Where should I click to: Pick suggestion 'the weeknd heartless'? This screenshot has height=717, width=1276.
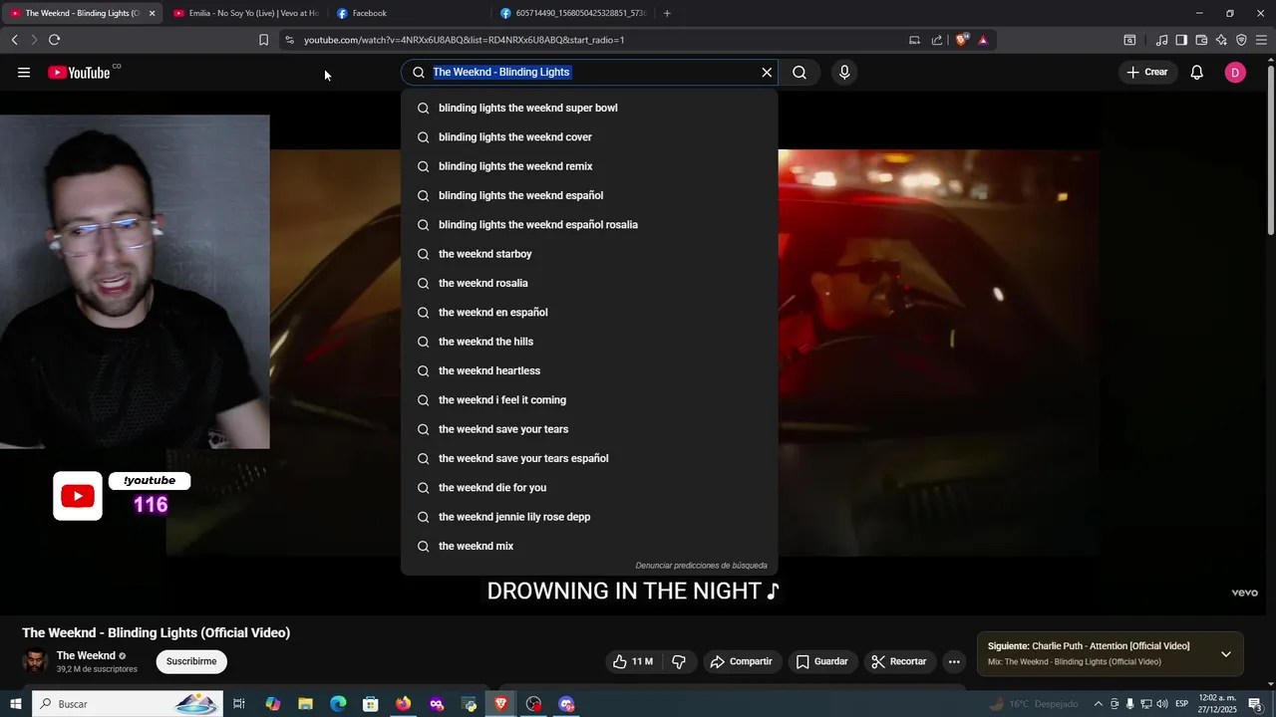click(589, 370)
